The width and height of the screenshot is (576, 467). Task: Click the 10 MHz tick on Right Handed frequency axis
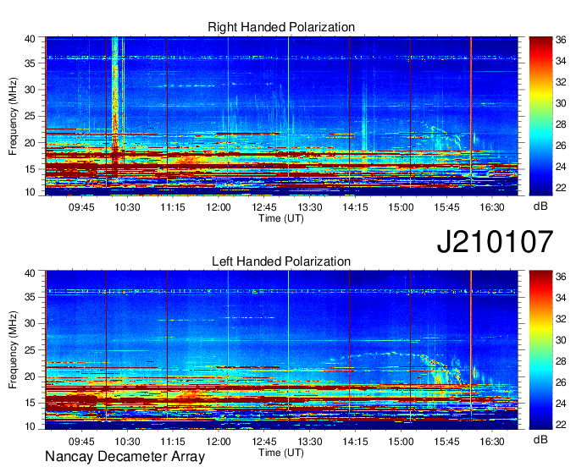[30, 192]
